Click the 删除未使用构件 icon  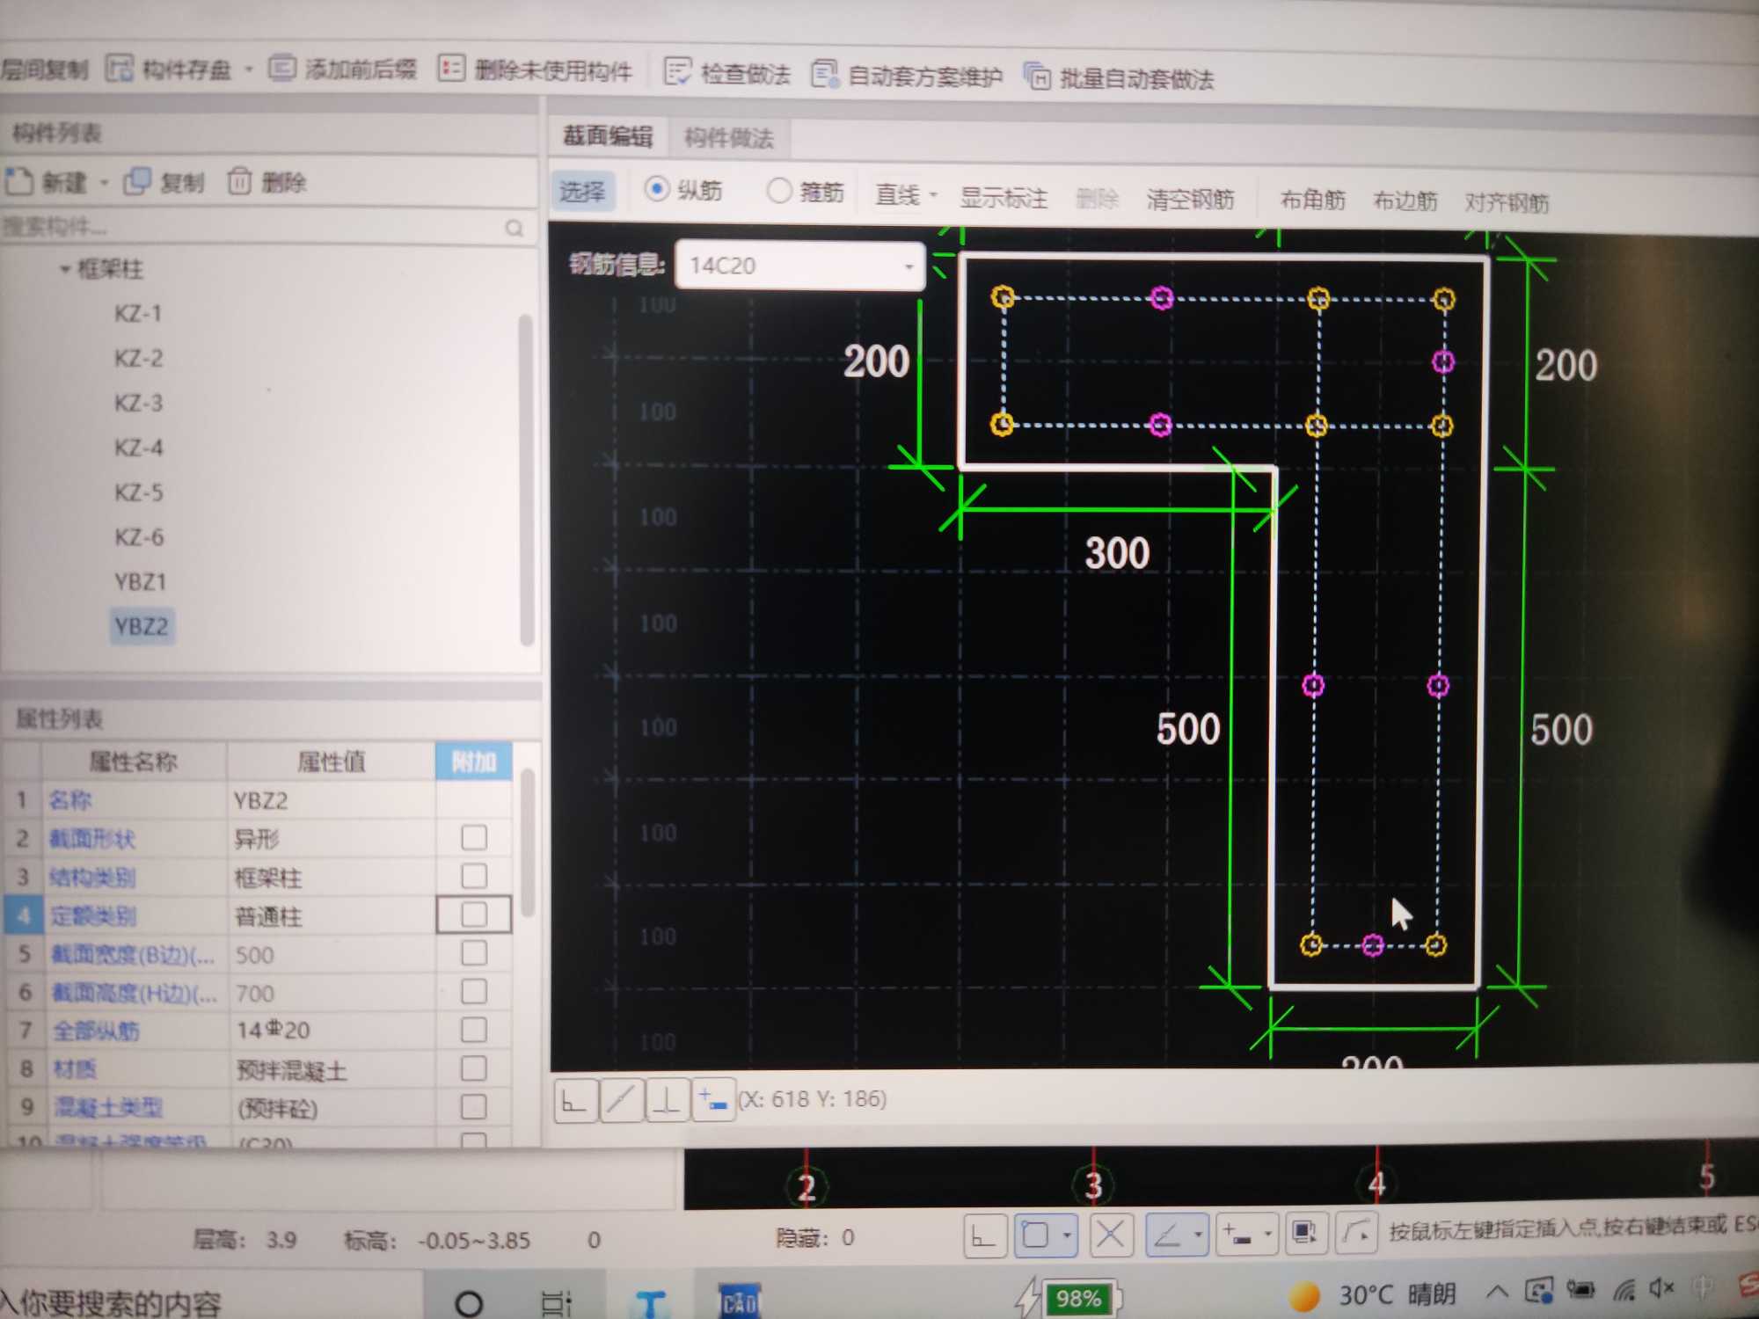pyautogui.click(x=451, y=68)
